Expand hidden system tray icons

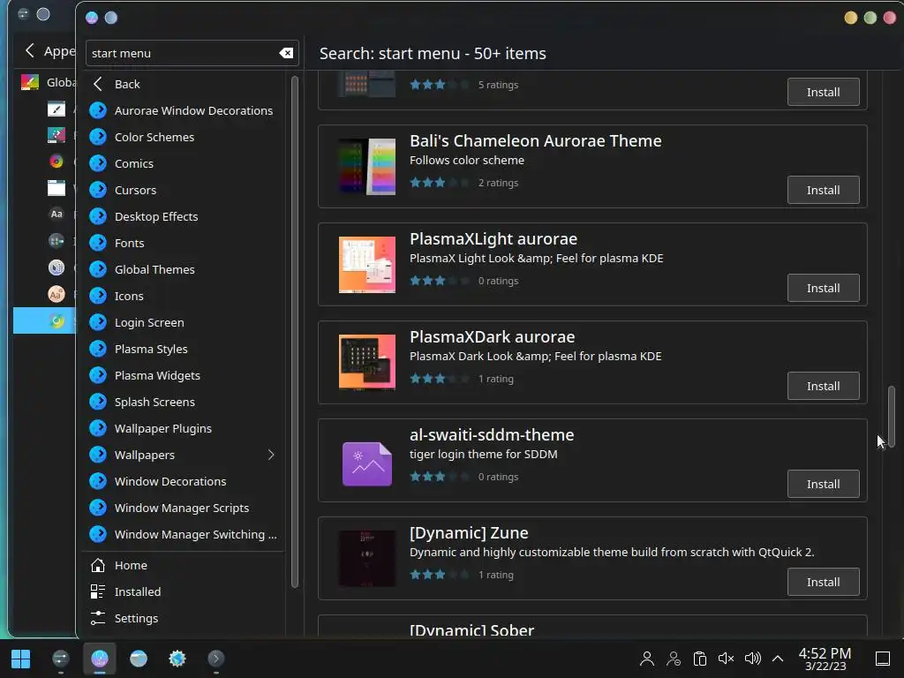coord(778,659)
